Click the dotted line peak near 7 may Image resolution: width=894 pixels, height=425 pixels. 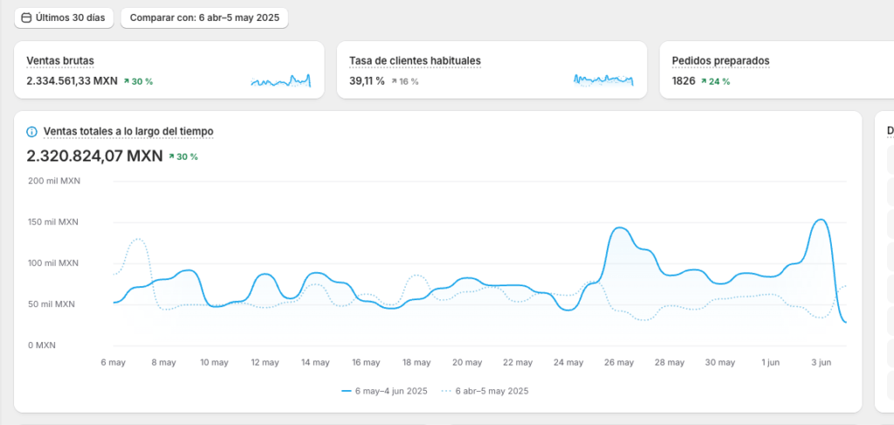(x=136, y=239)
